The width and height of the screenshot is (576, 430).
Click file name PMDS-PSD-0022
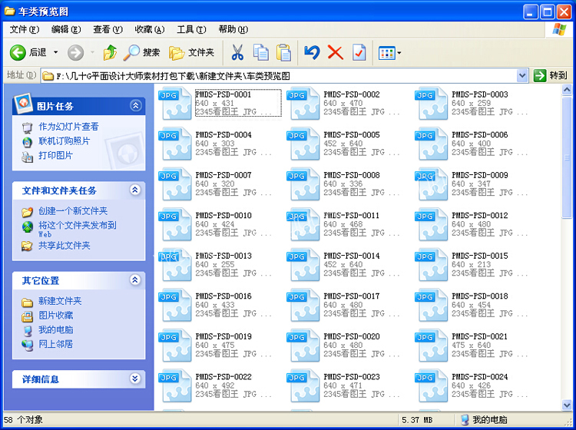click(223, 377)
